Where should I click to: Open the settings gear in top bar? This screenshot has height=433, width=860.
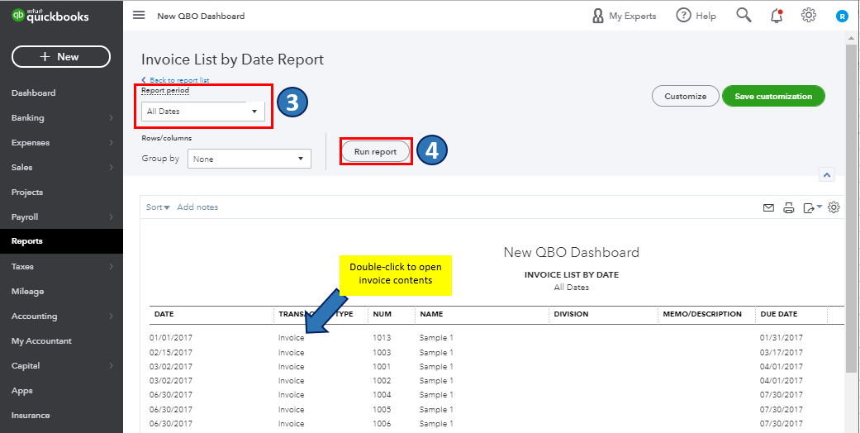809,16
